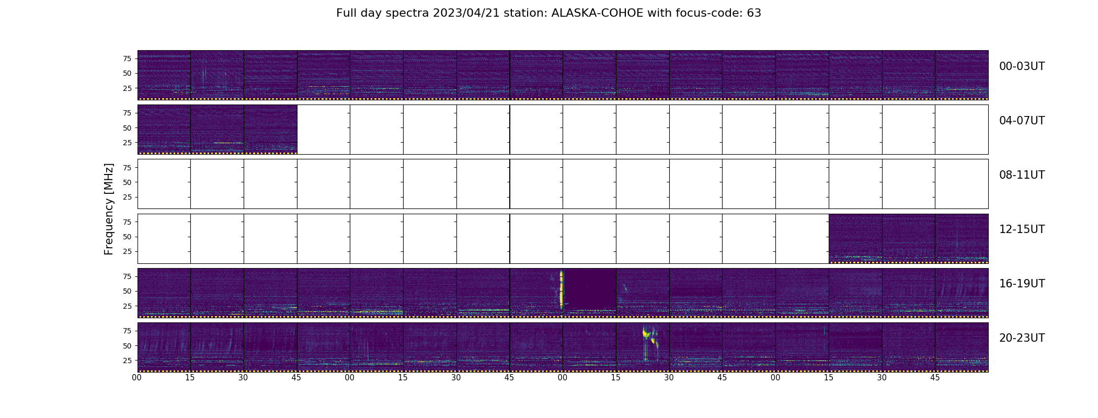
Task: Select the '04-07UT' row label
Action: 1022,121
